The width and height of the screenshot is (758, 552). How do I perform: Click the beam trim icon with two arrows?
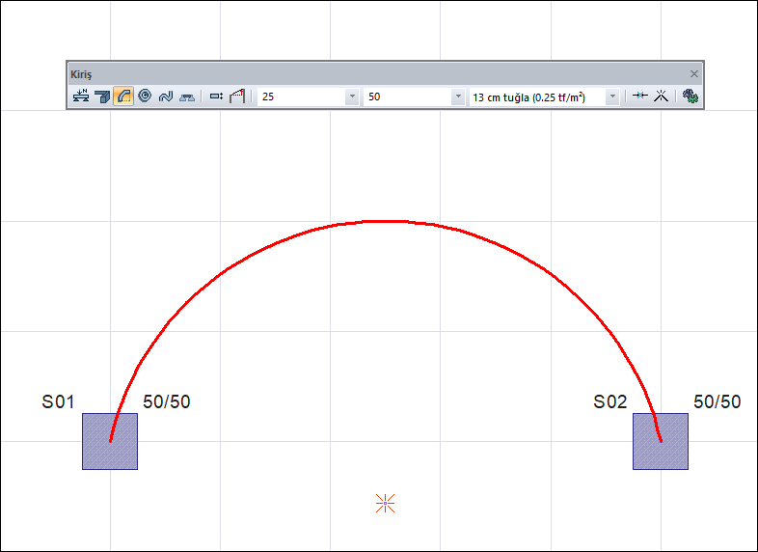(639, 97)
